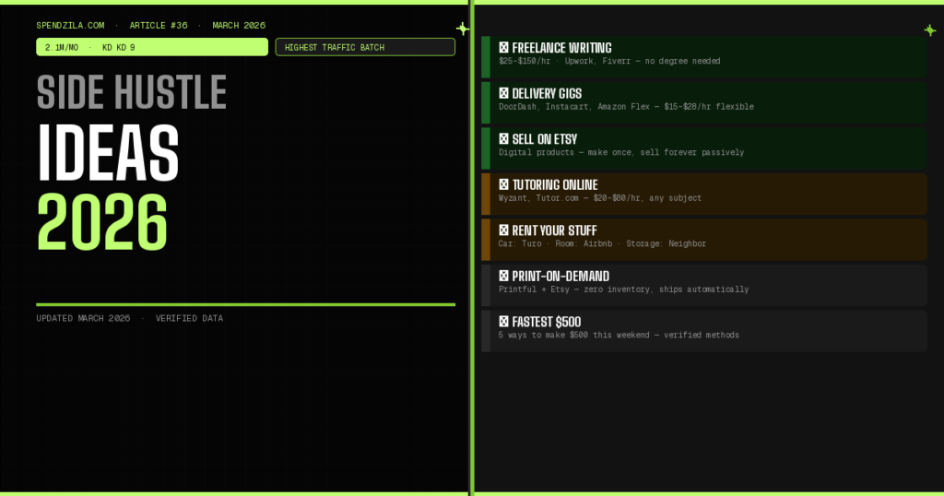This screenshot has height=496, width=944.
Task: Click the Verified Data footer text
Action: [x=189, y=319]
